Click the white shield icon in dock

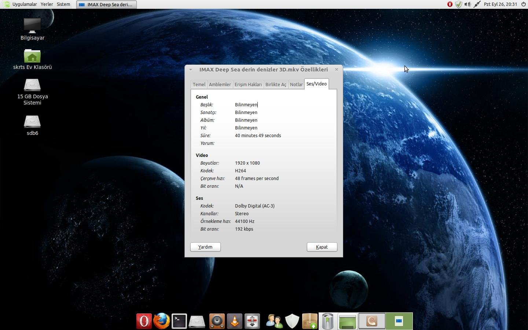tap(292, 321)
